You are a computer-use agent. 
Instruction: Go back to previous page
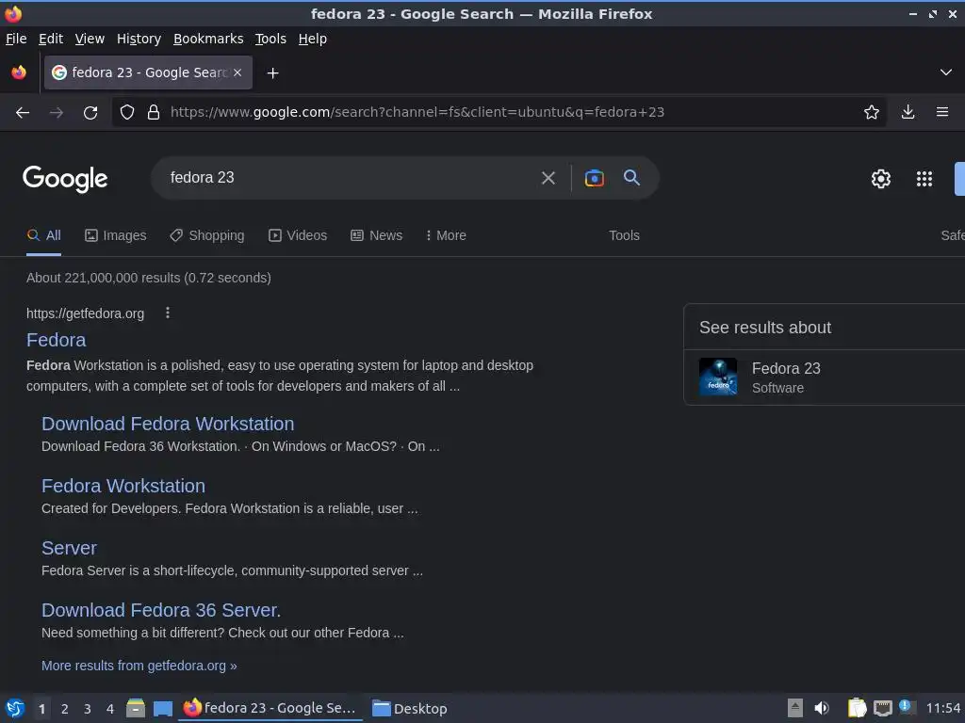coord(23,113)
